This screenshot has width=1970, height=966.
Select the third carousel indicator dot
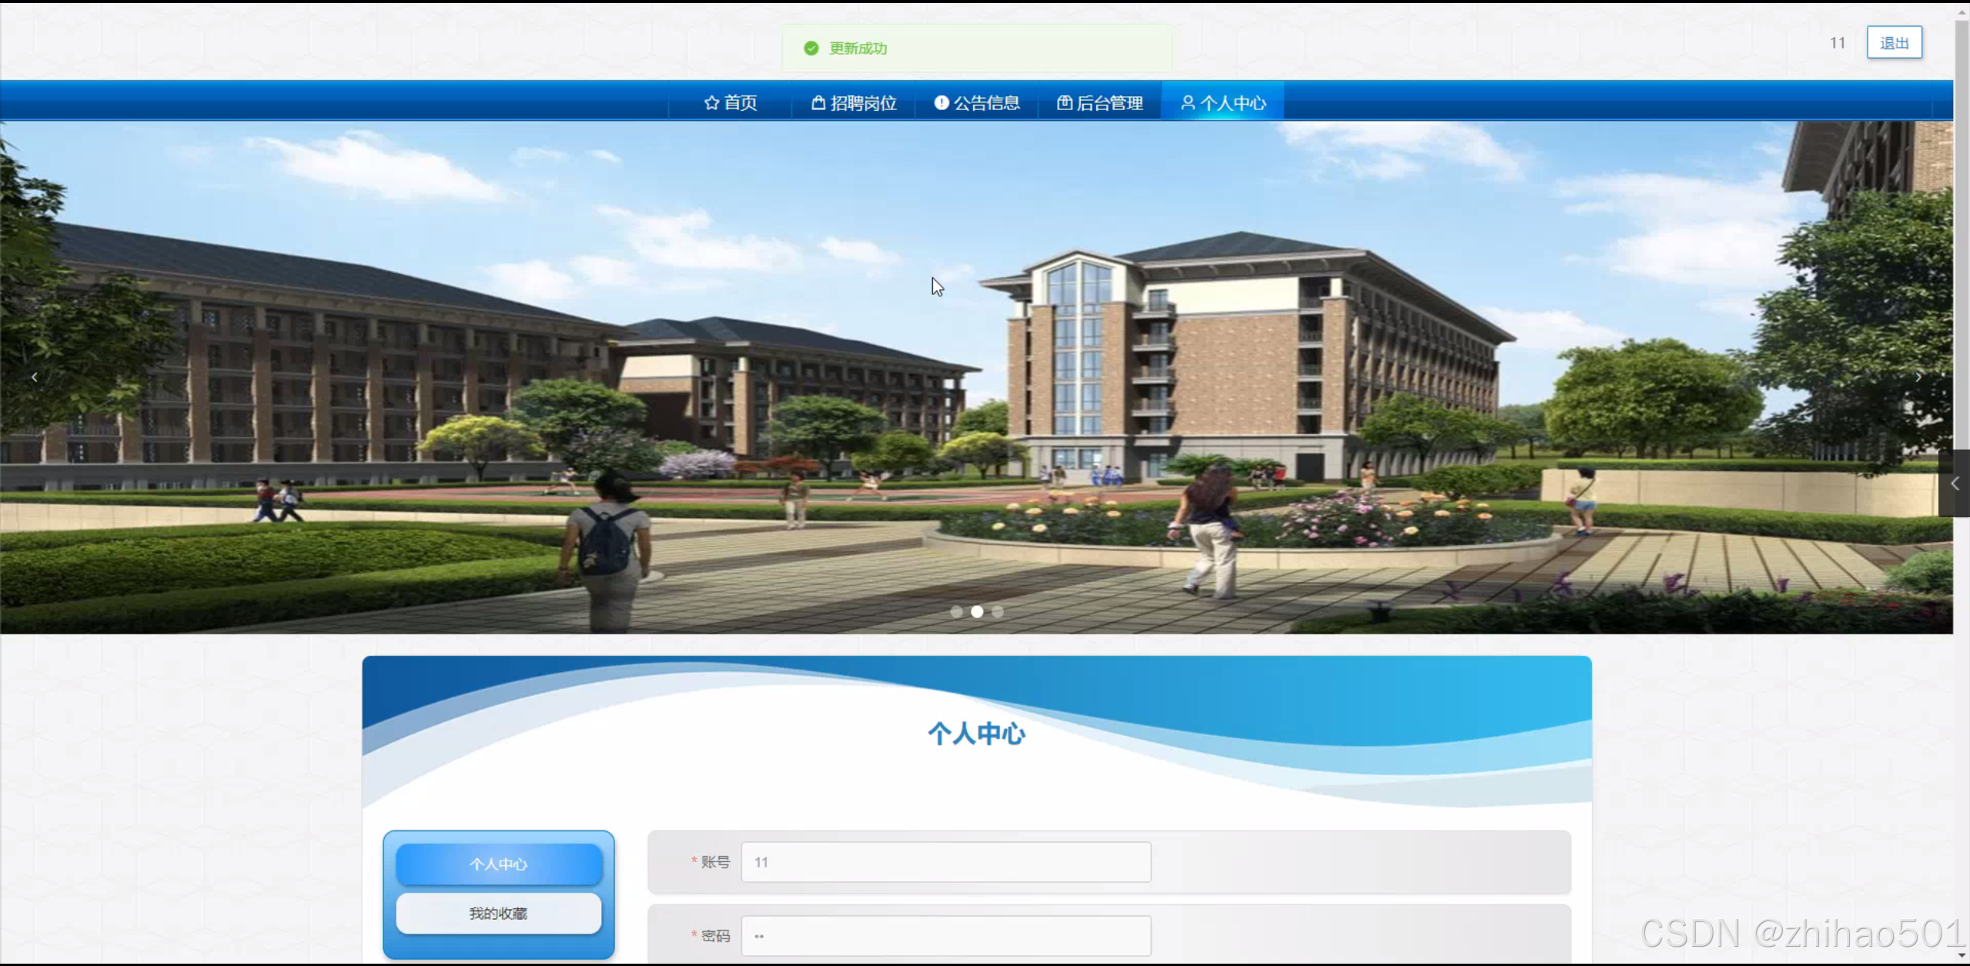pyautogui.click(x=998, y=612)
